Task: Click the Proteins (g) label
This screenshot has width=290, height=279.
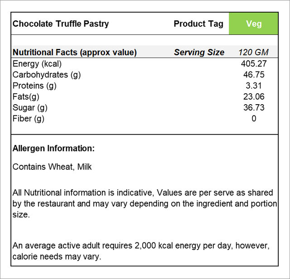Action: pyautogui.click(x=34, y=86)
